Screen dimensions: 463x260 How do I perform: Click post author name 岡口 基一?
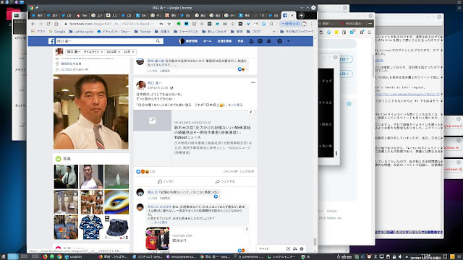[x=154, y=83]
